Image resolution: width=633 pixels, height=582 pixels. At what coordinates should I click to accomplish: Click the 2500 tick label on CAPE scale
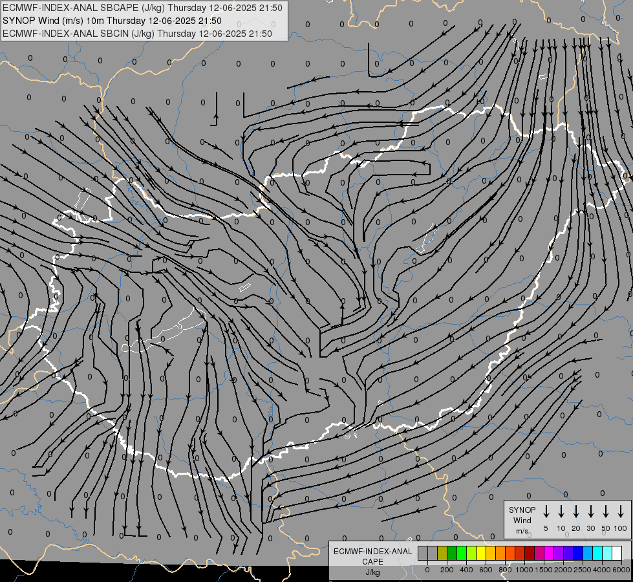click(x=583, y=570)
